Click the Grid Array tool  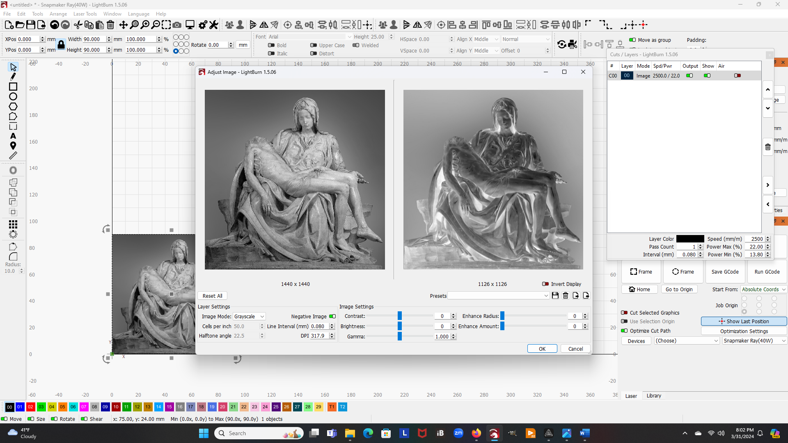click(13, 224)
